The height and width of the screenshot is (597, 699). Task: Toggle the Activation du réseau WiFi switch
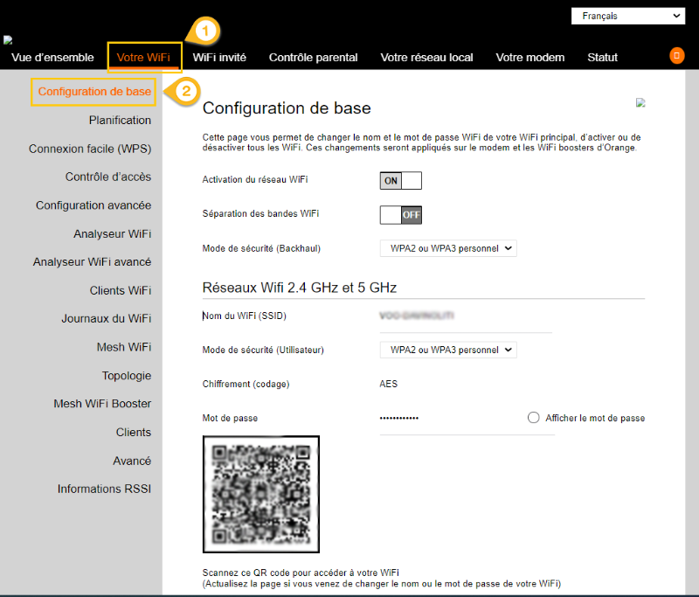tap(400, 180)
